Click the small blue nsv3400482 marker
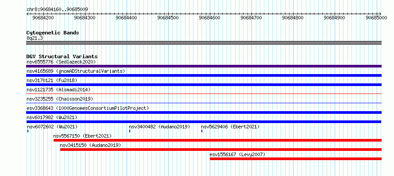The image size is (394, 176). pyautogui.click(x=130, y=131)
